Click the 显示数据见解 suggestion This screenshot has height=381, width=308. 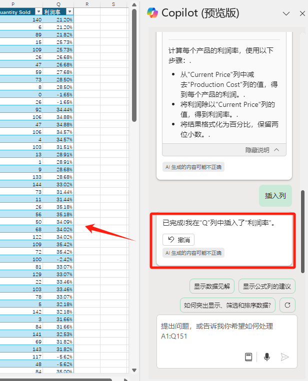click(x=212, y=286)
